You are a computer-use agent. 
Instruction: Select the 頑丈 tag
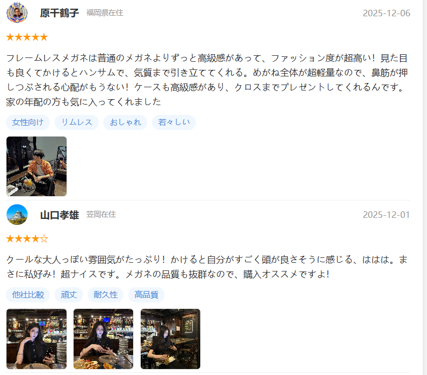pyautogui.click(x=69, y=295)
